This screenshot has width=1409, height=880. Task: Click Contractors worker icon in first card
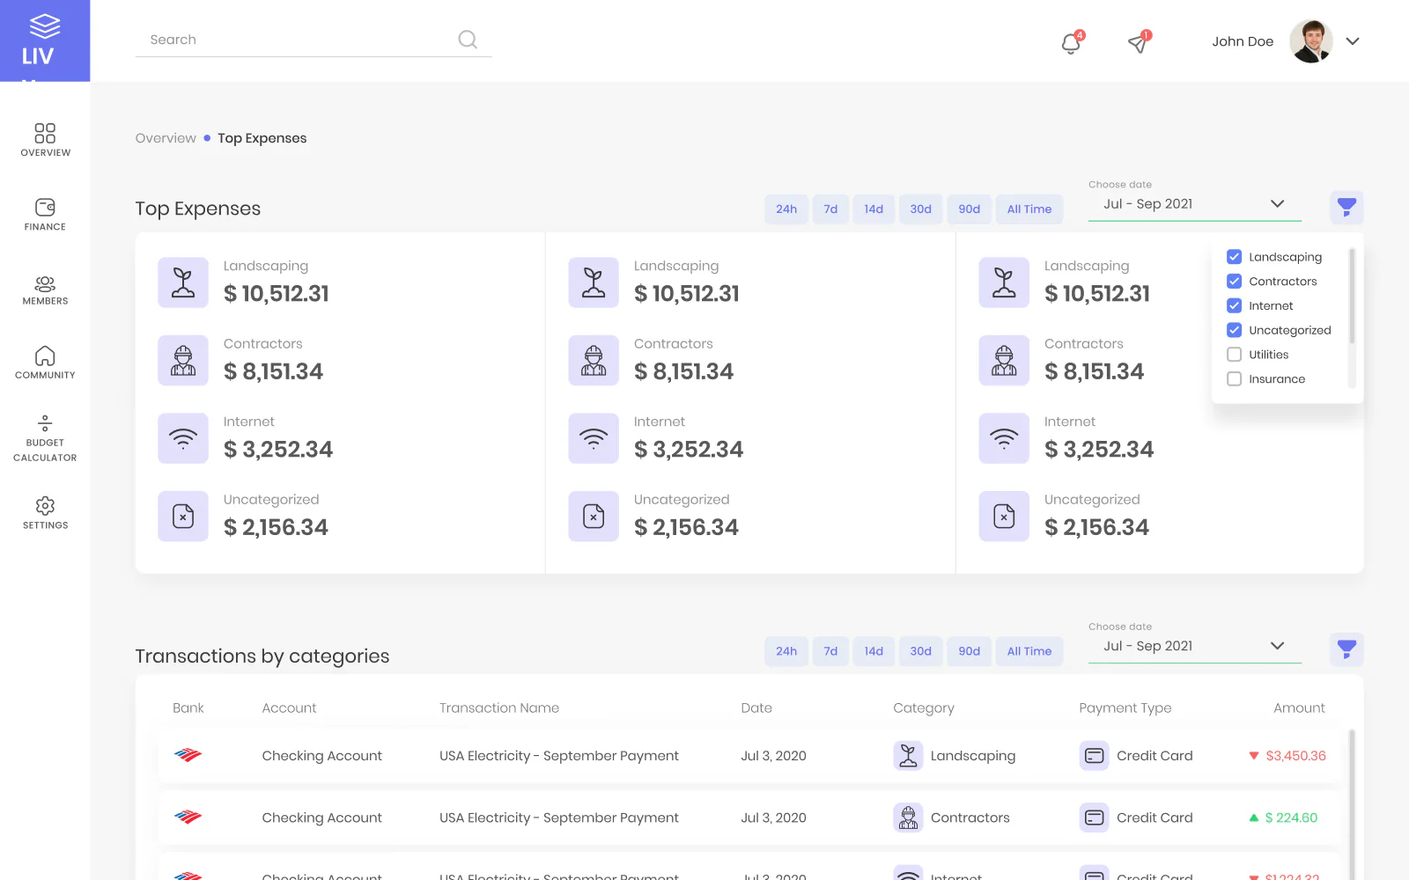(183, 360)
